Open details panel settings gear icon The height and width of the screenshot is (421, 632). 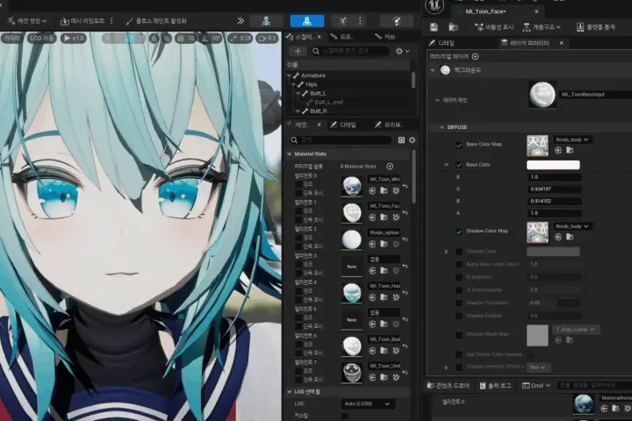pos(412,139)
